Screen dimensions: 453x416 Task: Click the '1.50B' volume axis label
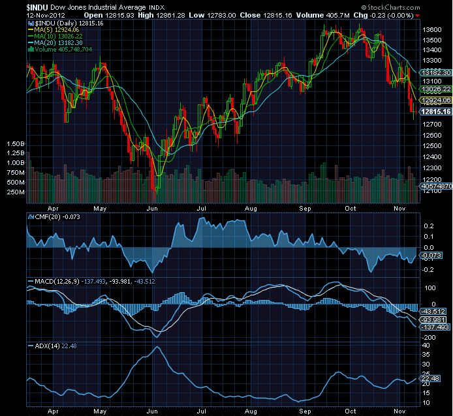(16, 143)
